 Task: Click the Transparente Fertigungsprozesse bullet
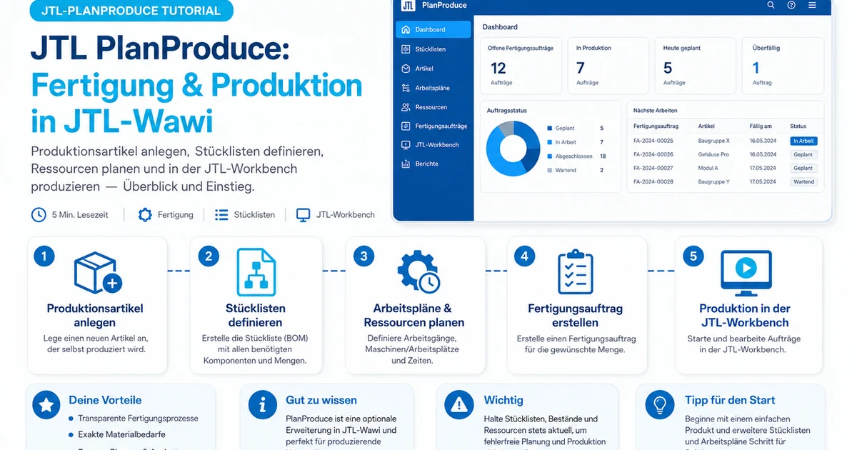pyautogui.click(x=138, y=419)
